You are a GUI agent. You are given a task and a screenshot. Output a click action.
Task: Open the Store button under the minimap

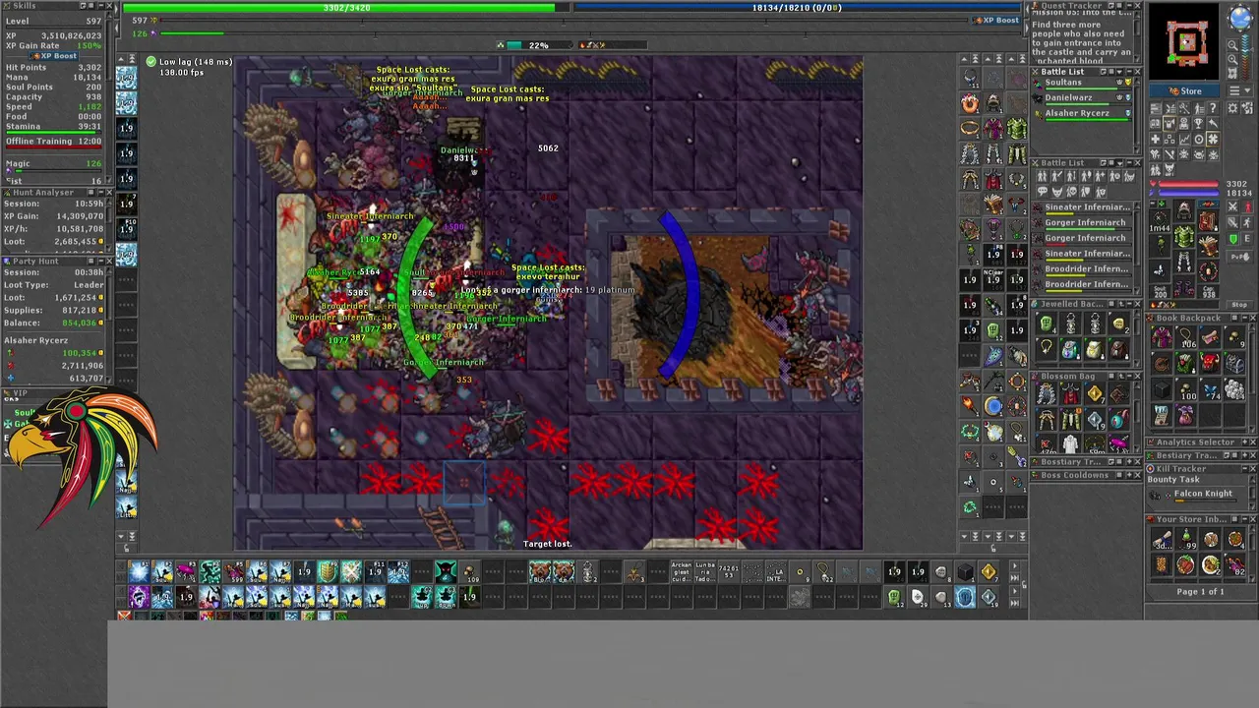pyautogui.click(x=1184, y=90)
